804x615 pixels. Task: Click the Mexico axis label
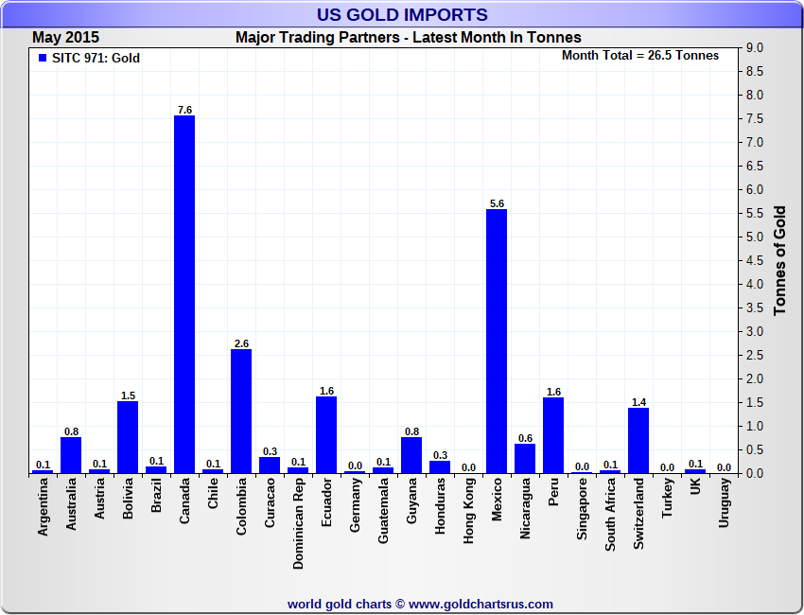pyautogui.click(x=497, y=500)
